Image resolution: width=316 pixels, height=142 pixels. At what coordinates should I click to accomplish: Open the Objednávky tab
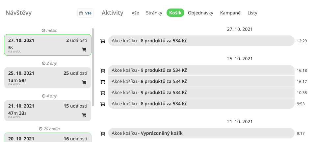click(x=200, y=13)
